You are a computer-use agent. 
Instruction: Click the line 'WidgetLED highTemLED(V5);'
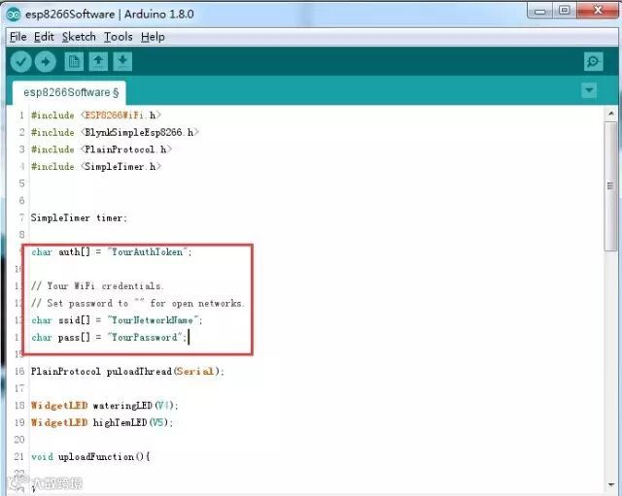click(x=102, y=422)
